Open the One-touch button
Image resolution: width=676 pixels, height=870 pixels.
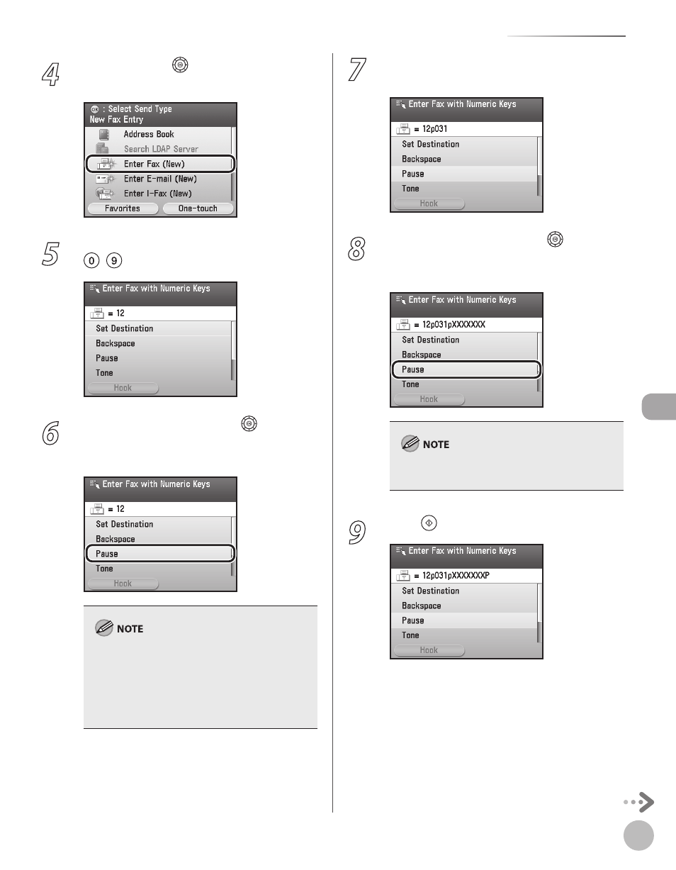(x=198, y=208)
